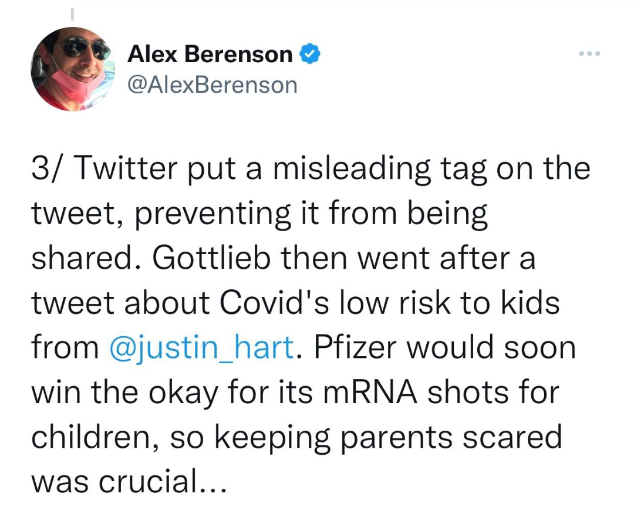This screenshot has height=524, width=634.
Task: Click the thread connector line above avatar
Action: pyautogui.click(x=72, y=12)
